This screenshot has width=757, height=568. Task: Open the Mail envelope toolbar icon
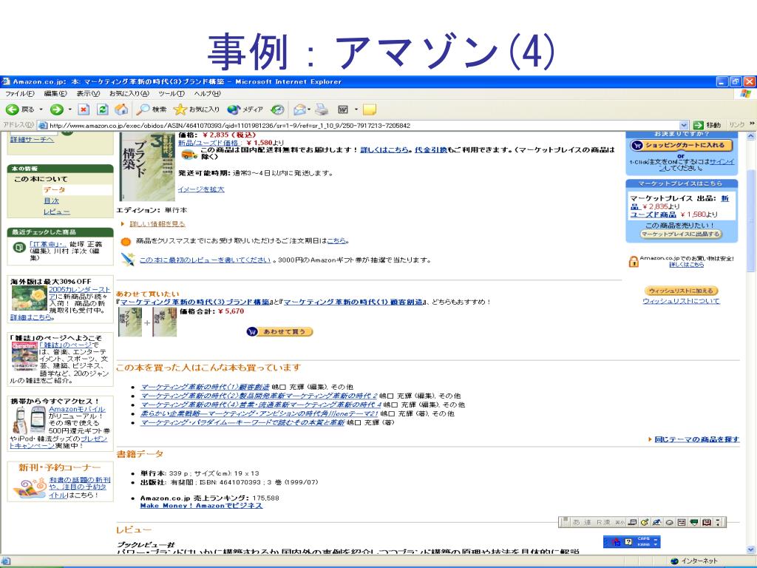pyautogui.click(x=299, y=109)
